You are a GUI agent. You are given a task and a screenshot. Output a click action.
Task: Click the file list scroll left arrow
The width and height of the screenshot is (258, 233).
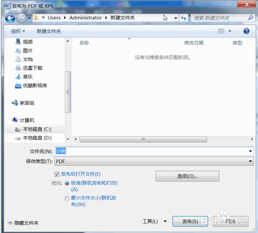point(76,139)
